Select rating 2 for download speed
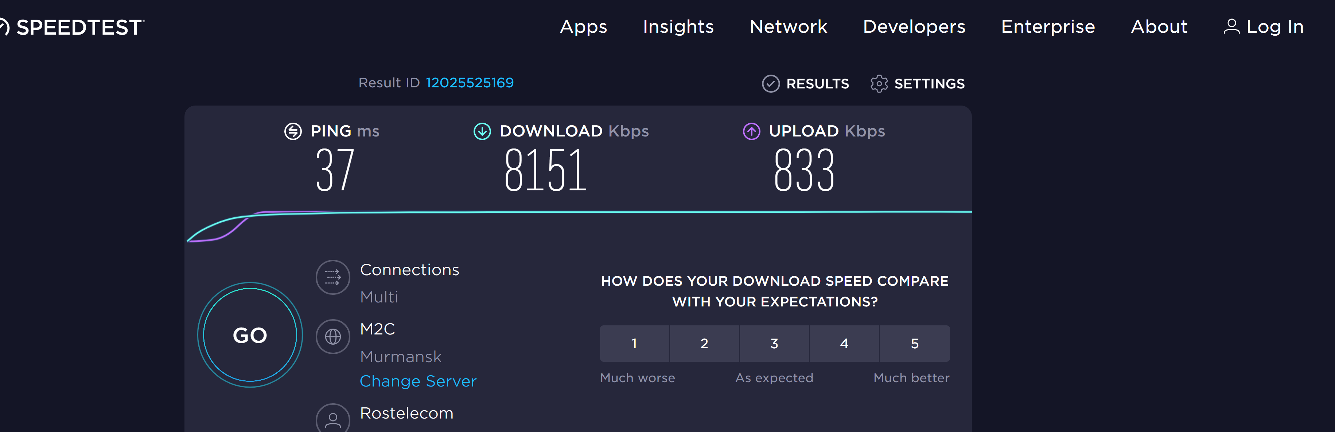Screen dimensions: 1335x432 click(x=704, y=344)
